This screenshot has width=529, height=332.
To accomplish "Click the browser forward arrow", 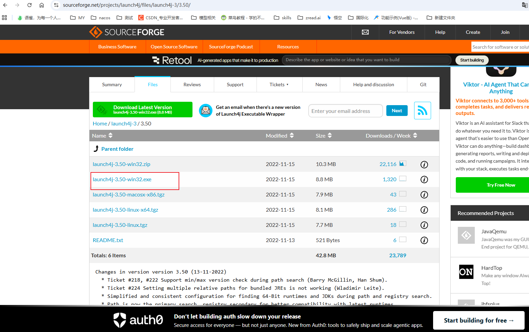I will (x=17, y=5).
